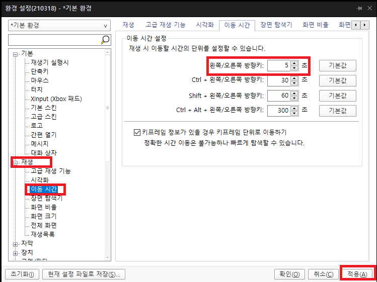Increase Ctrl + 방향키 seconds value
The image size is (377, 282).
coord(294,78)
